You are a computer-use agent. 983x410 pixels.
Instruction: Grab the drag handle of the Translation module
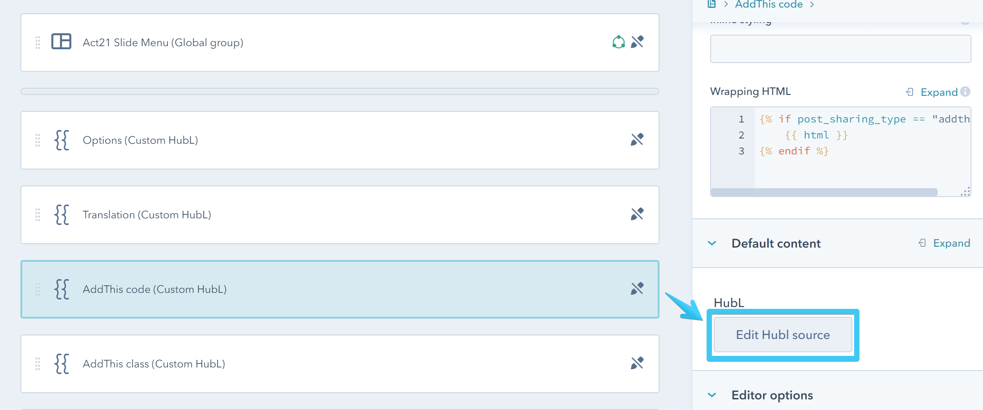click(37, 215)
